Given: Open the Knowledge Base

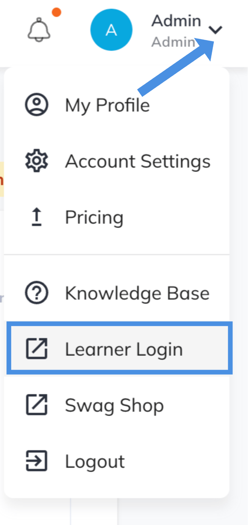Looking at the screenshot, I should click(x=137, y=293).
